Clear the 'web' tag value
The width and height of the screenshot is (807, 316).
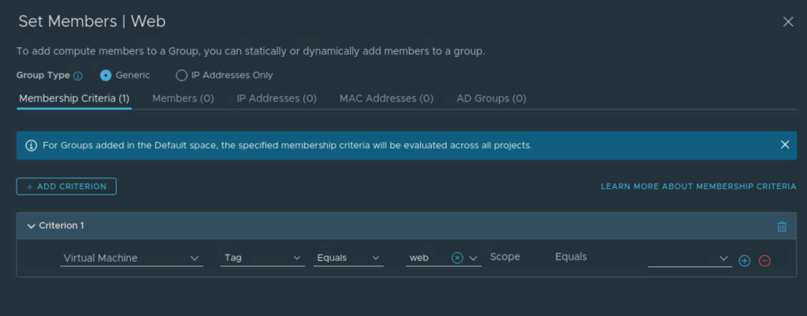(x=457, y=258)
